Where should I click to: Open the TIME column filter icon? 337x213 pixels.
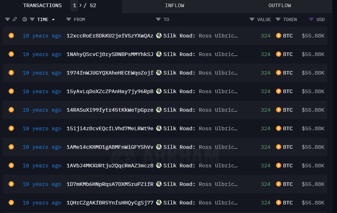tap(32, 19)
